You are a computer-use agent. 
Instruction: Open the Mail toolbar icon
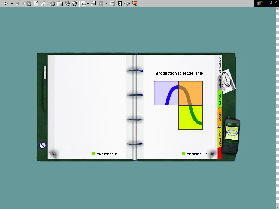[x=84, y=4]
